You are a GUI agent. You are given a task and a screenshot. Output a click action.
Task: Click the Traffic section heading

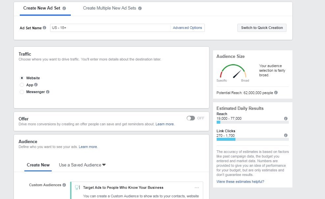pos(25,54)
